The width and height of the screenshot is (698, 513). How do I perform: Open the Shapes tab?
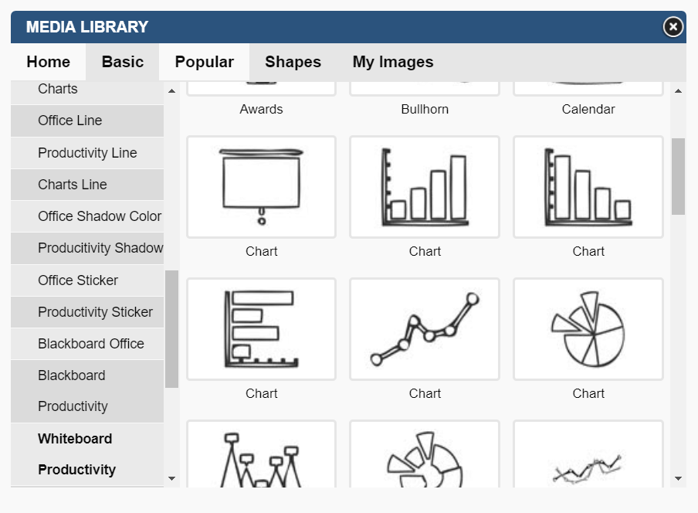click(293, 62)
